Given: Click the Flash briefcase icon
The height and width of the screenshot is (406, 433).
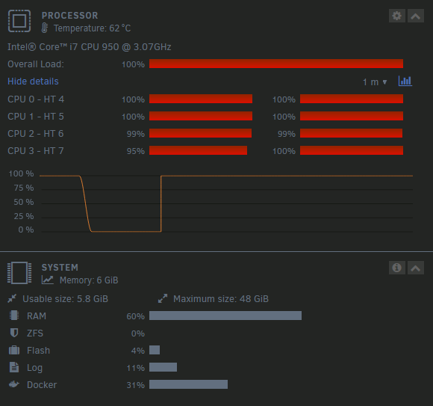Looking at the screenshot, I should pyautogui.click(x=14, y=350).
